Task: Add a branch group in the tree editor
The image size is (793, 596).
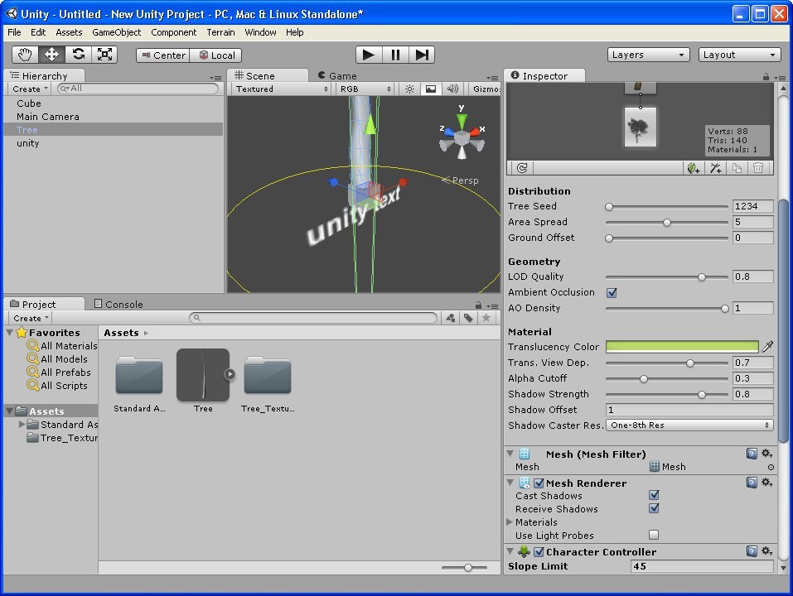Action: tap(715, 168)
